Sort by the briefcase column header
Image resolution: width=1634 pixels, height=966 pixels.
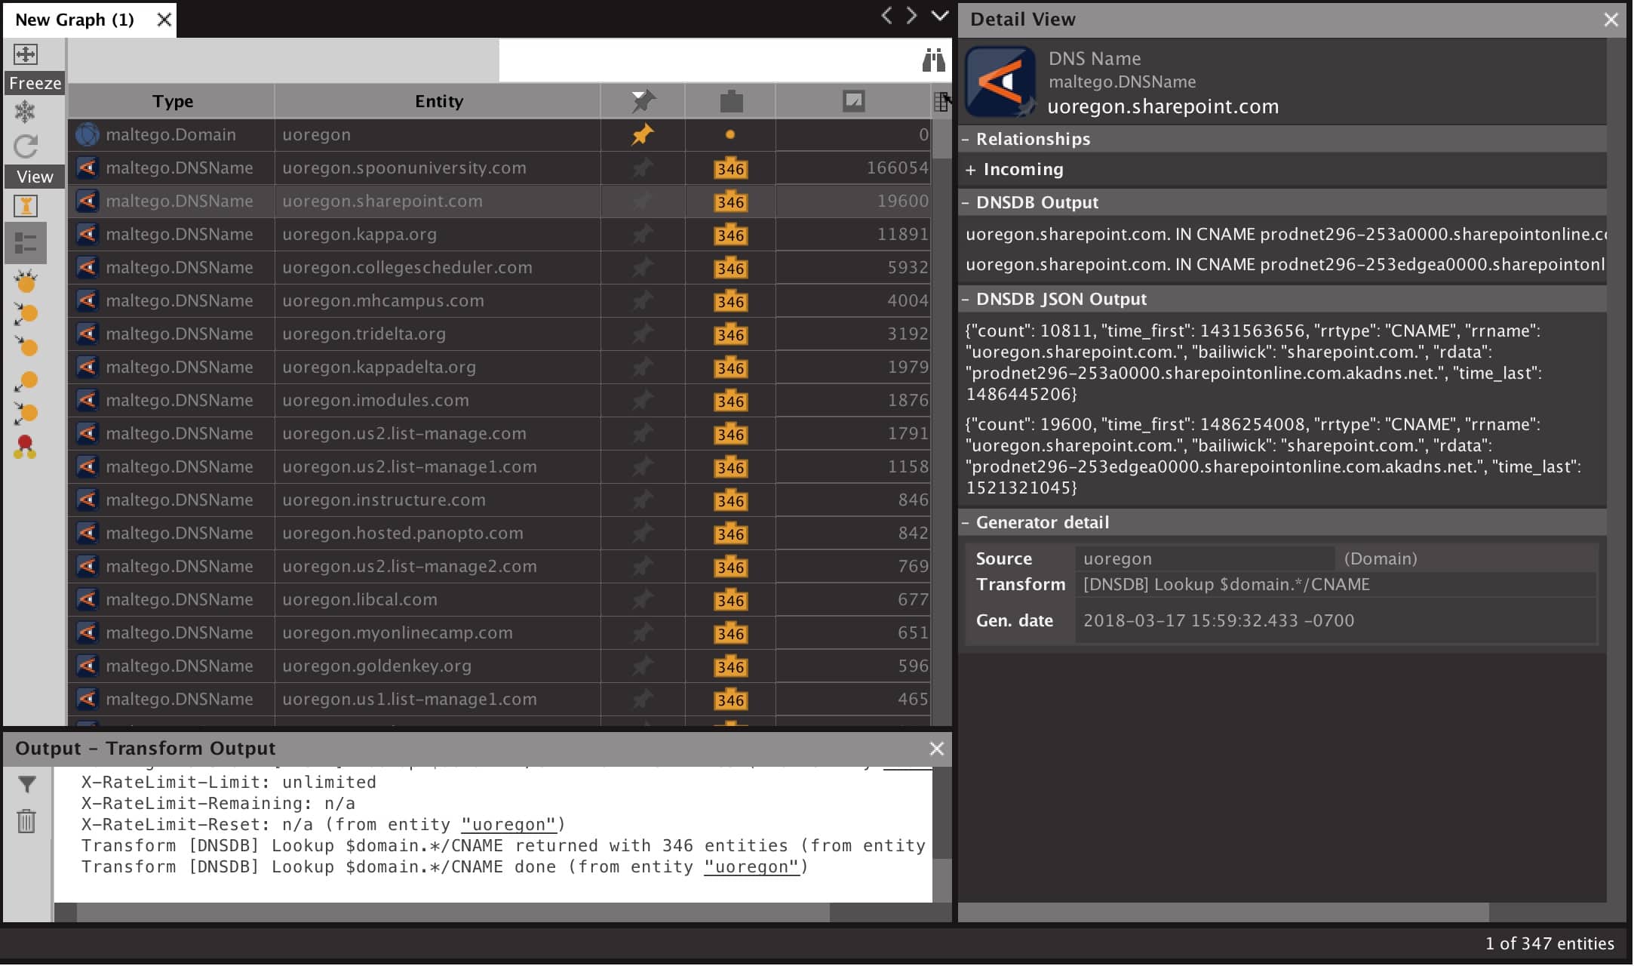click(731, 101)
